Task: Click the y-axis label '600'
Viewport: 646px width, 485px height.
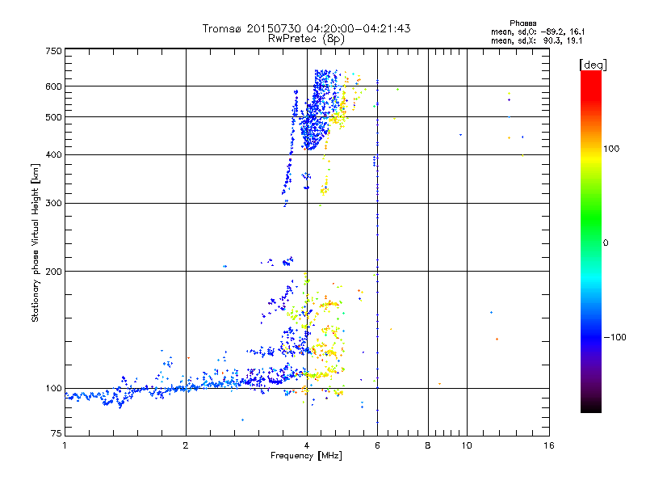Action: coord(53,86)
